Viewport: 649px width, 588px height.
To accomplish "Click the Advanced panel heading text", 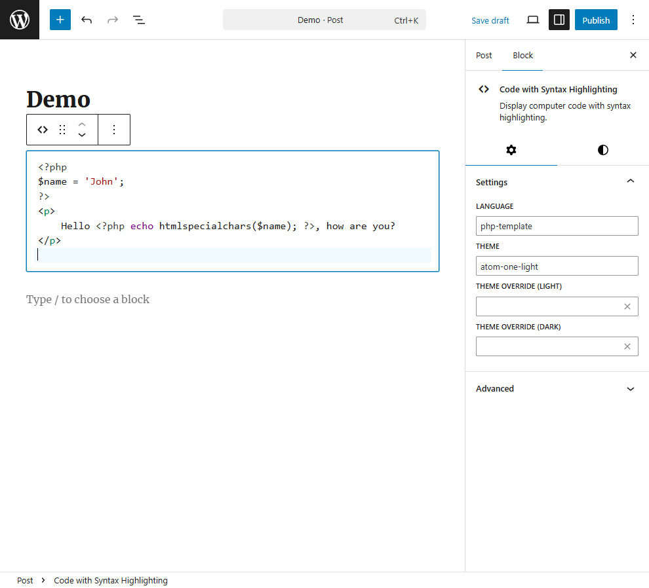I will (494, 389).
